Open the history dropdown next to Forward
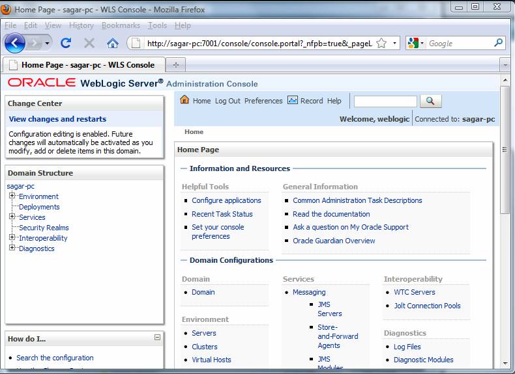 coord(48,44)
